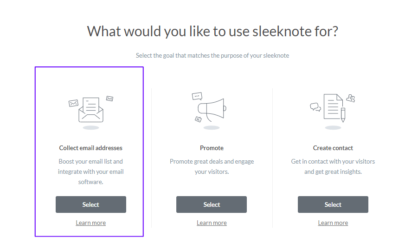418x244 pixels.
Task: Click the "Create contact" goal title
Action: pos(333,148)
